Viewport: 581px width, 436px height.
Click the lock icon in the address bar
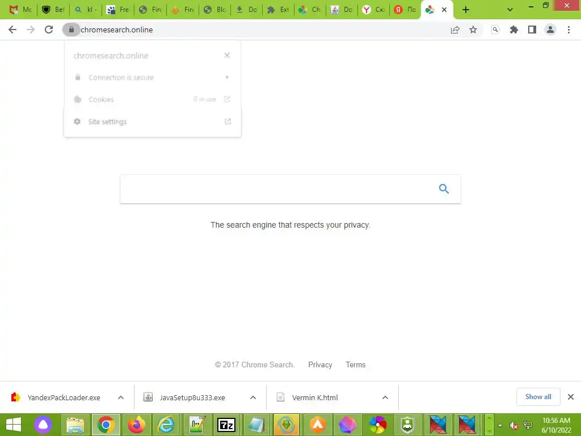click(x=71, y=30)
